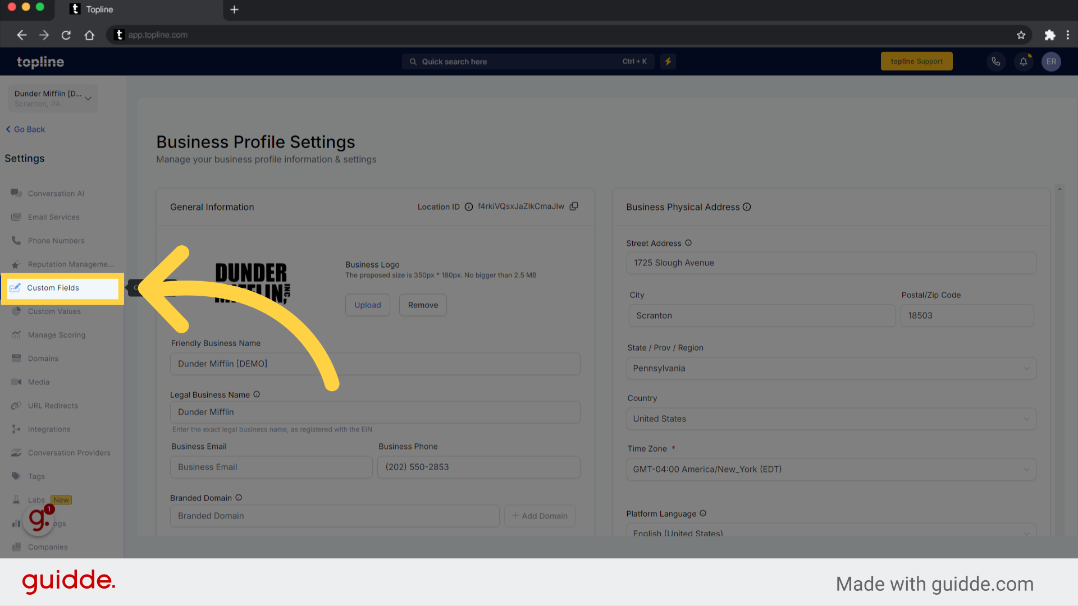This screenshot has width=1078, height=606.
Task: Click topline Support button
Action: 916,62
